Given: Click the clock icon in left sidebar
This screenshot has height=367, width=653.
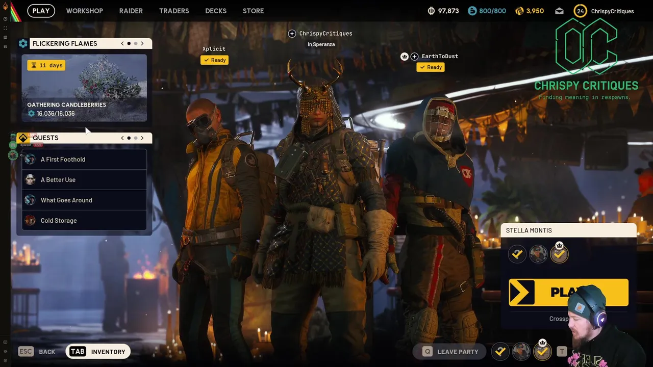Looking at the screenshot, I should (x=5, y=19).
